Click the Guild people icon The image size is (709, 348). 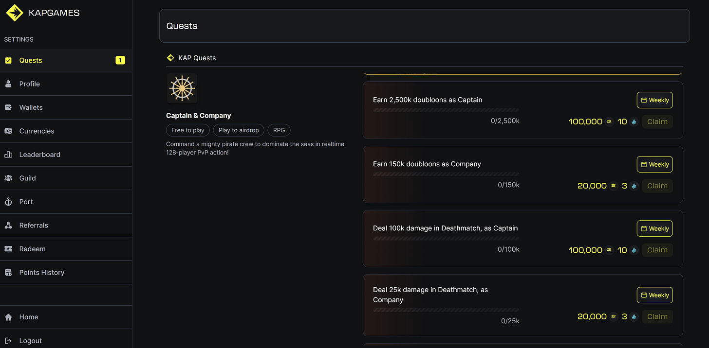(x=8, y=178)
